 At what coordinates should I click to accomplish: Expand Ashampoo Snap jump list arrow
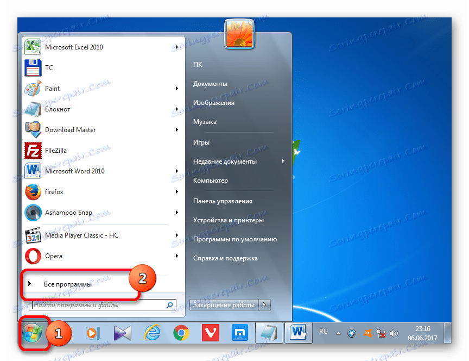177,213
